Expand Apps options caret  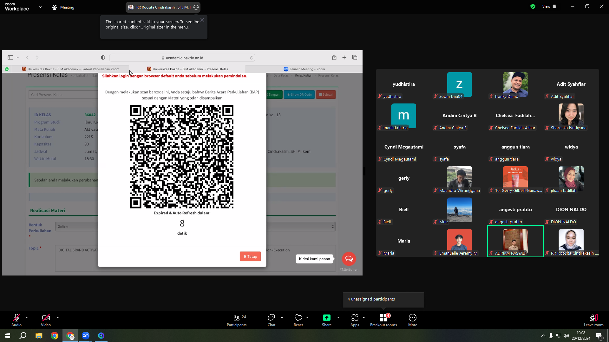tap(364, 318)
